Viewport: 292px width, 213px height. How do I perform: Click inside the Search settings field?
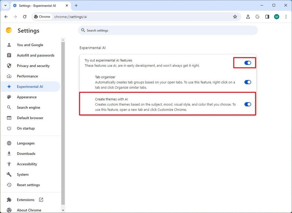[167, 30]
